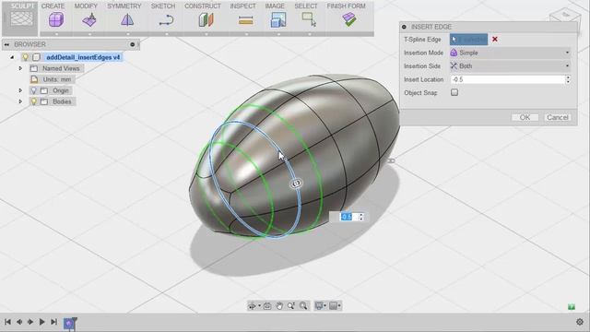This screenshot has width=590, height=332.
Task: Select the Sketch line tool icon
Action: click(166, 20)
